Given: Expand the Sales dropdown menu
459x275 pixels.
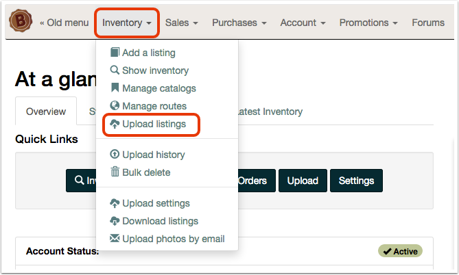Looking at the screenshot, I should click(x=182, y=23).
